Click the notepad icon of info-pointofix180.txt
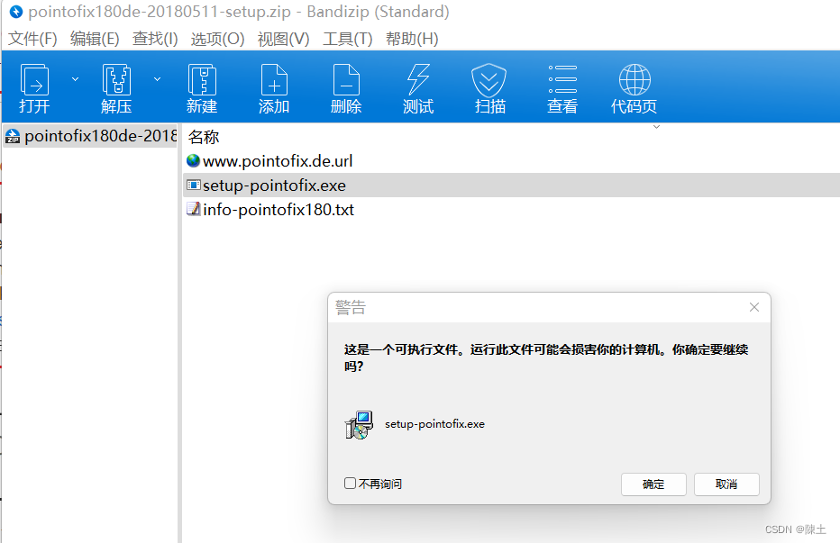Screen dimensions: 840x543 (193, 209)
